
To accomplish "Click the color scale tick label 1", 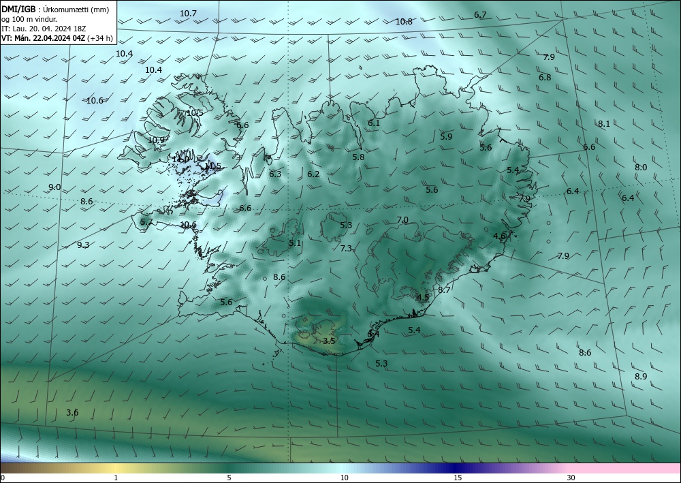I will pyautogui.click(x=116, y=478).
